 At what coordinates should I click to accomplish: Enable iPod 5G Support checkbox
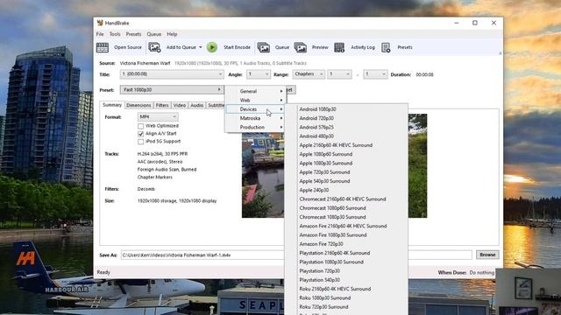(x=140, y=142)
